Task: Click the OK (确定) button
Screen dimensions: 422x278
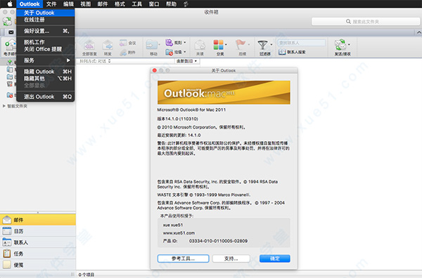Action: tap(275, 258)
